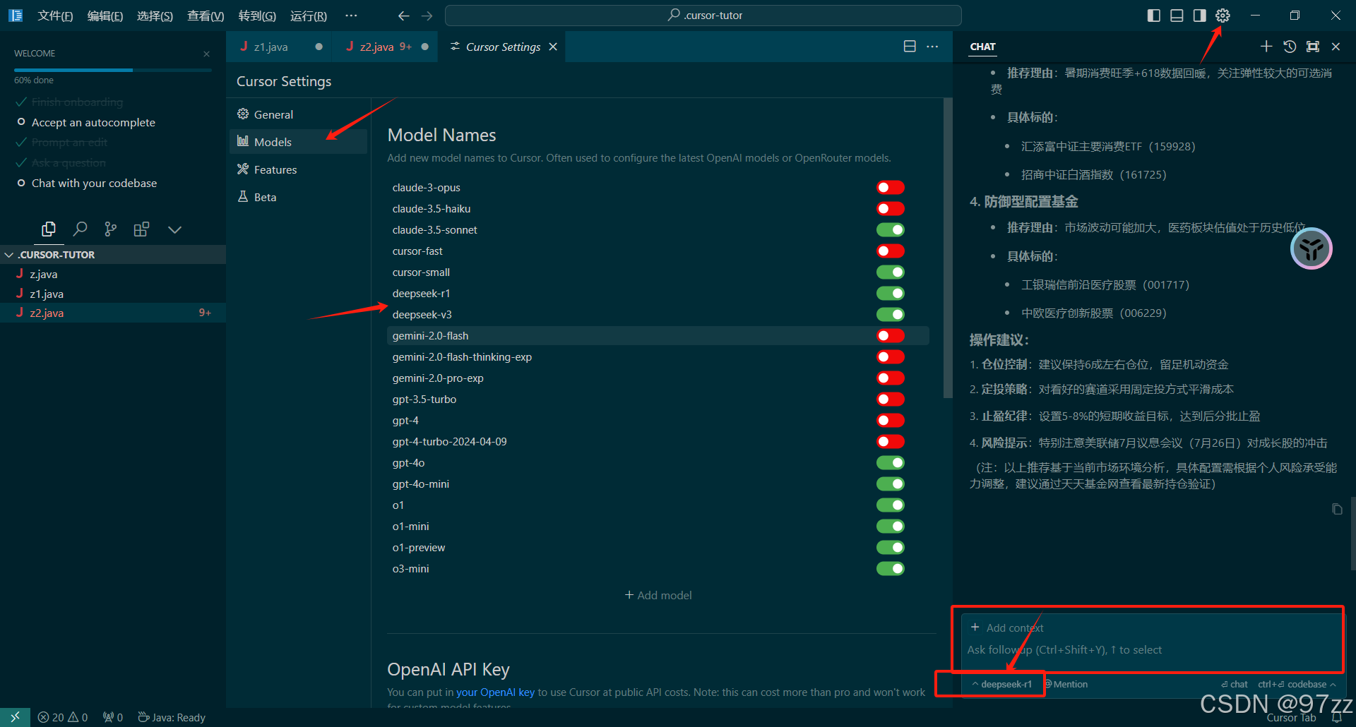1356x727 pixels.
Task: Open the Source Control branch icon
Action: pyautogui.click(x=111, y=229)
